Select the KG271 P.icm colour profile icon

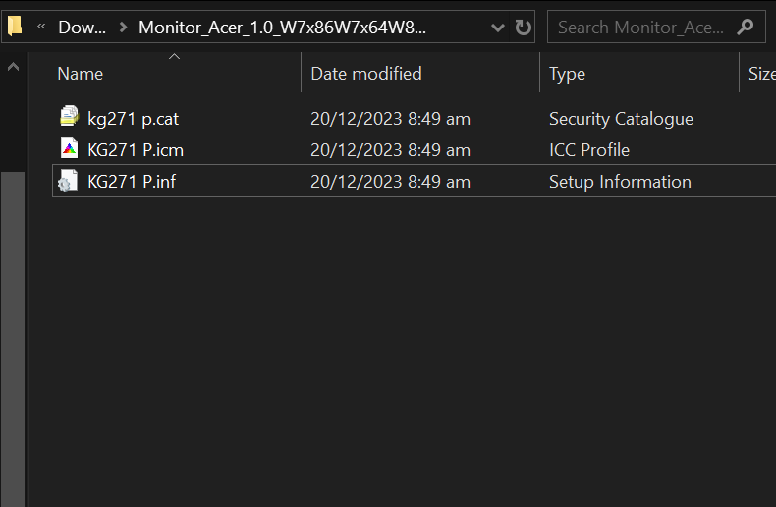69,149
